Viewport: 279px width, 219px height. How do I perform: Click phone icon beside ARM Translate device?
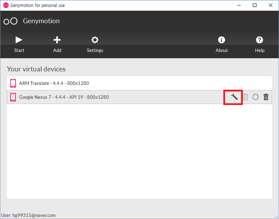13,83
